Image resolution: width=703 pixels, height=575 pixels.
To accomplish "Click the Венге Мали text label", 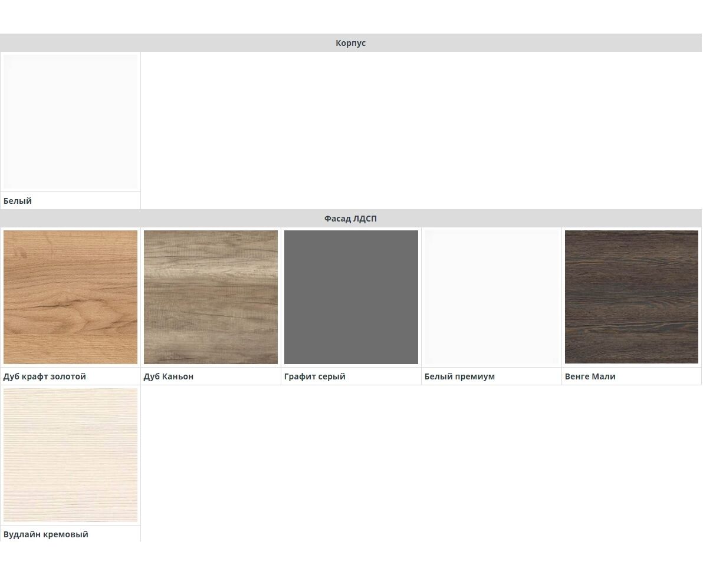I will (590, 376).
